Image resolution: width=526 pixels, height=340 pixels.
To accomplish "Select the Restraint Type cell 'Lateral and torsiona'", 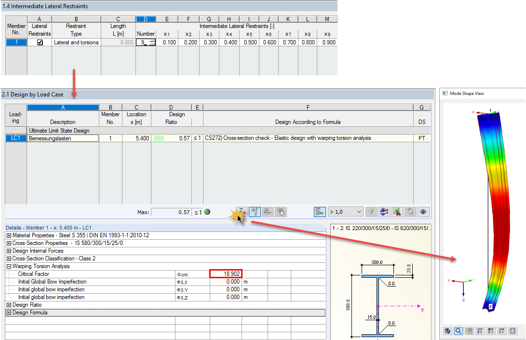I will pos(76,42).
